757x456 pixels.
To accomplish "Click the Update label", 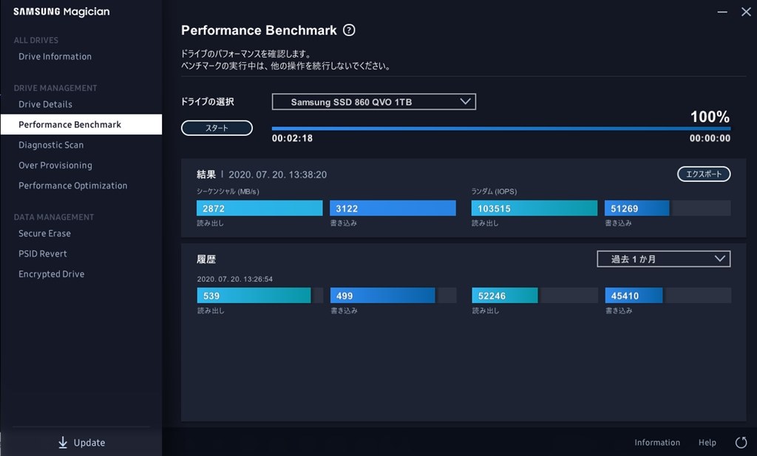I will coord(89,443).
